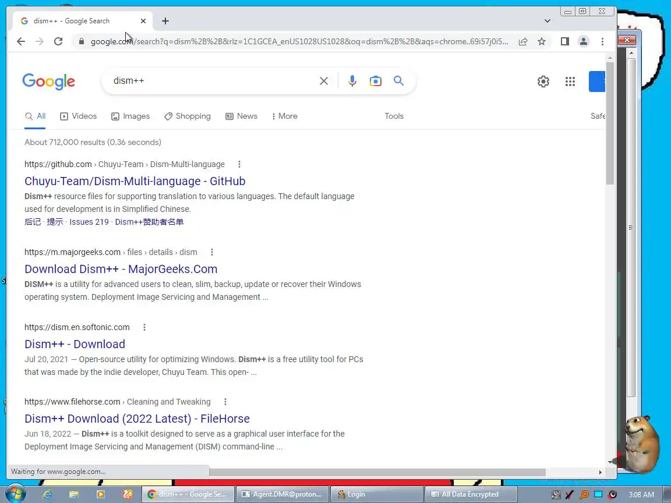Open the Dism++ - Download softonic result
Screen dimensions: 671x503
coord(75,344)
